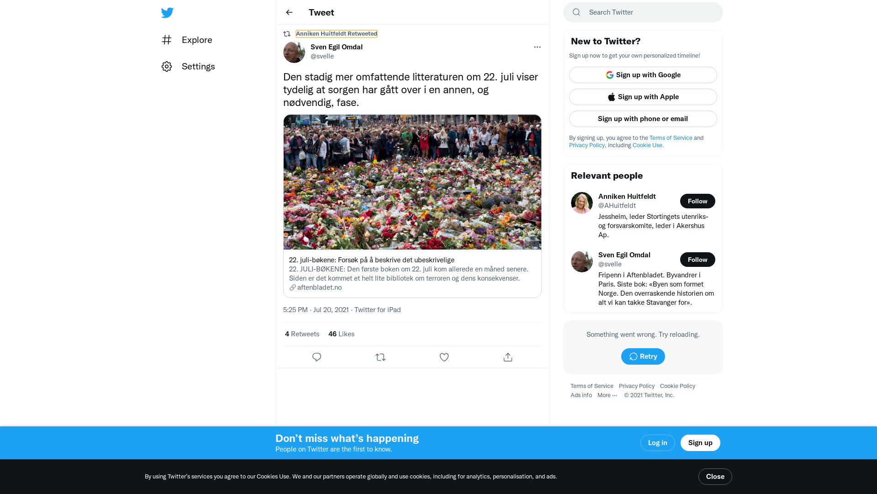This screenshot has width=877, height=494.
Task: Open Settings from the sidebar
Action: point(188,66)
